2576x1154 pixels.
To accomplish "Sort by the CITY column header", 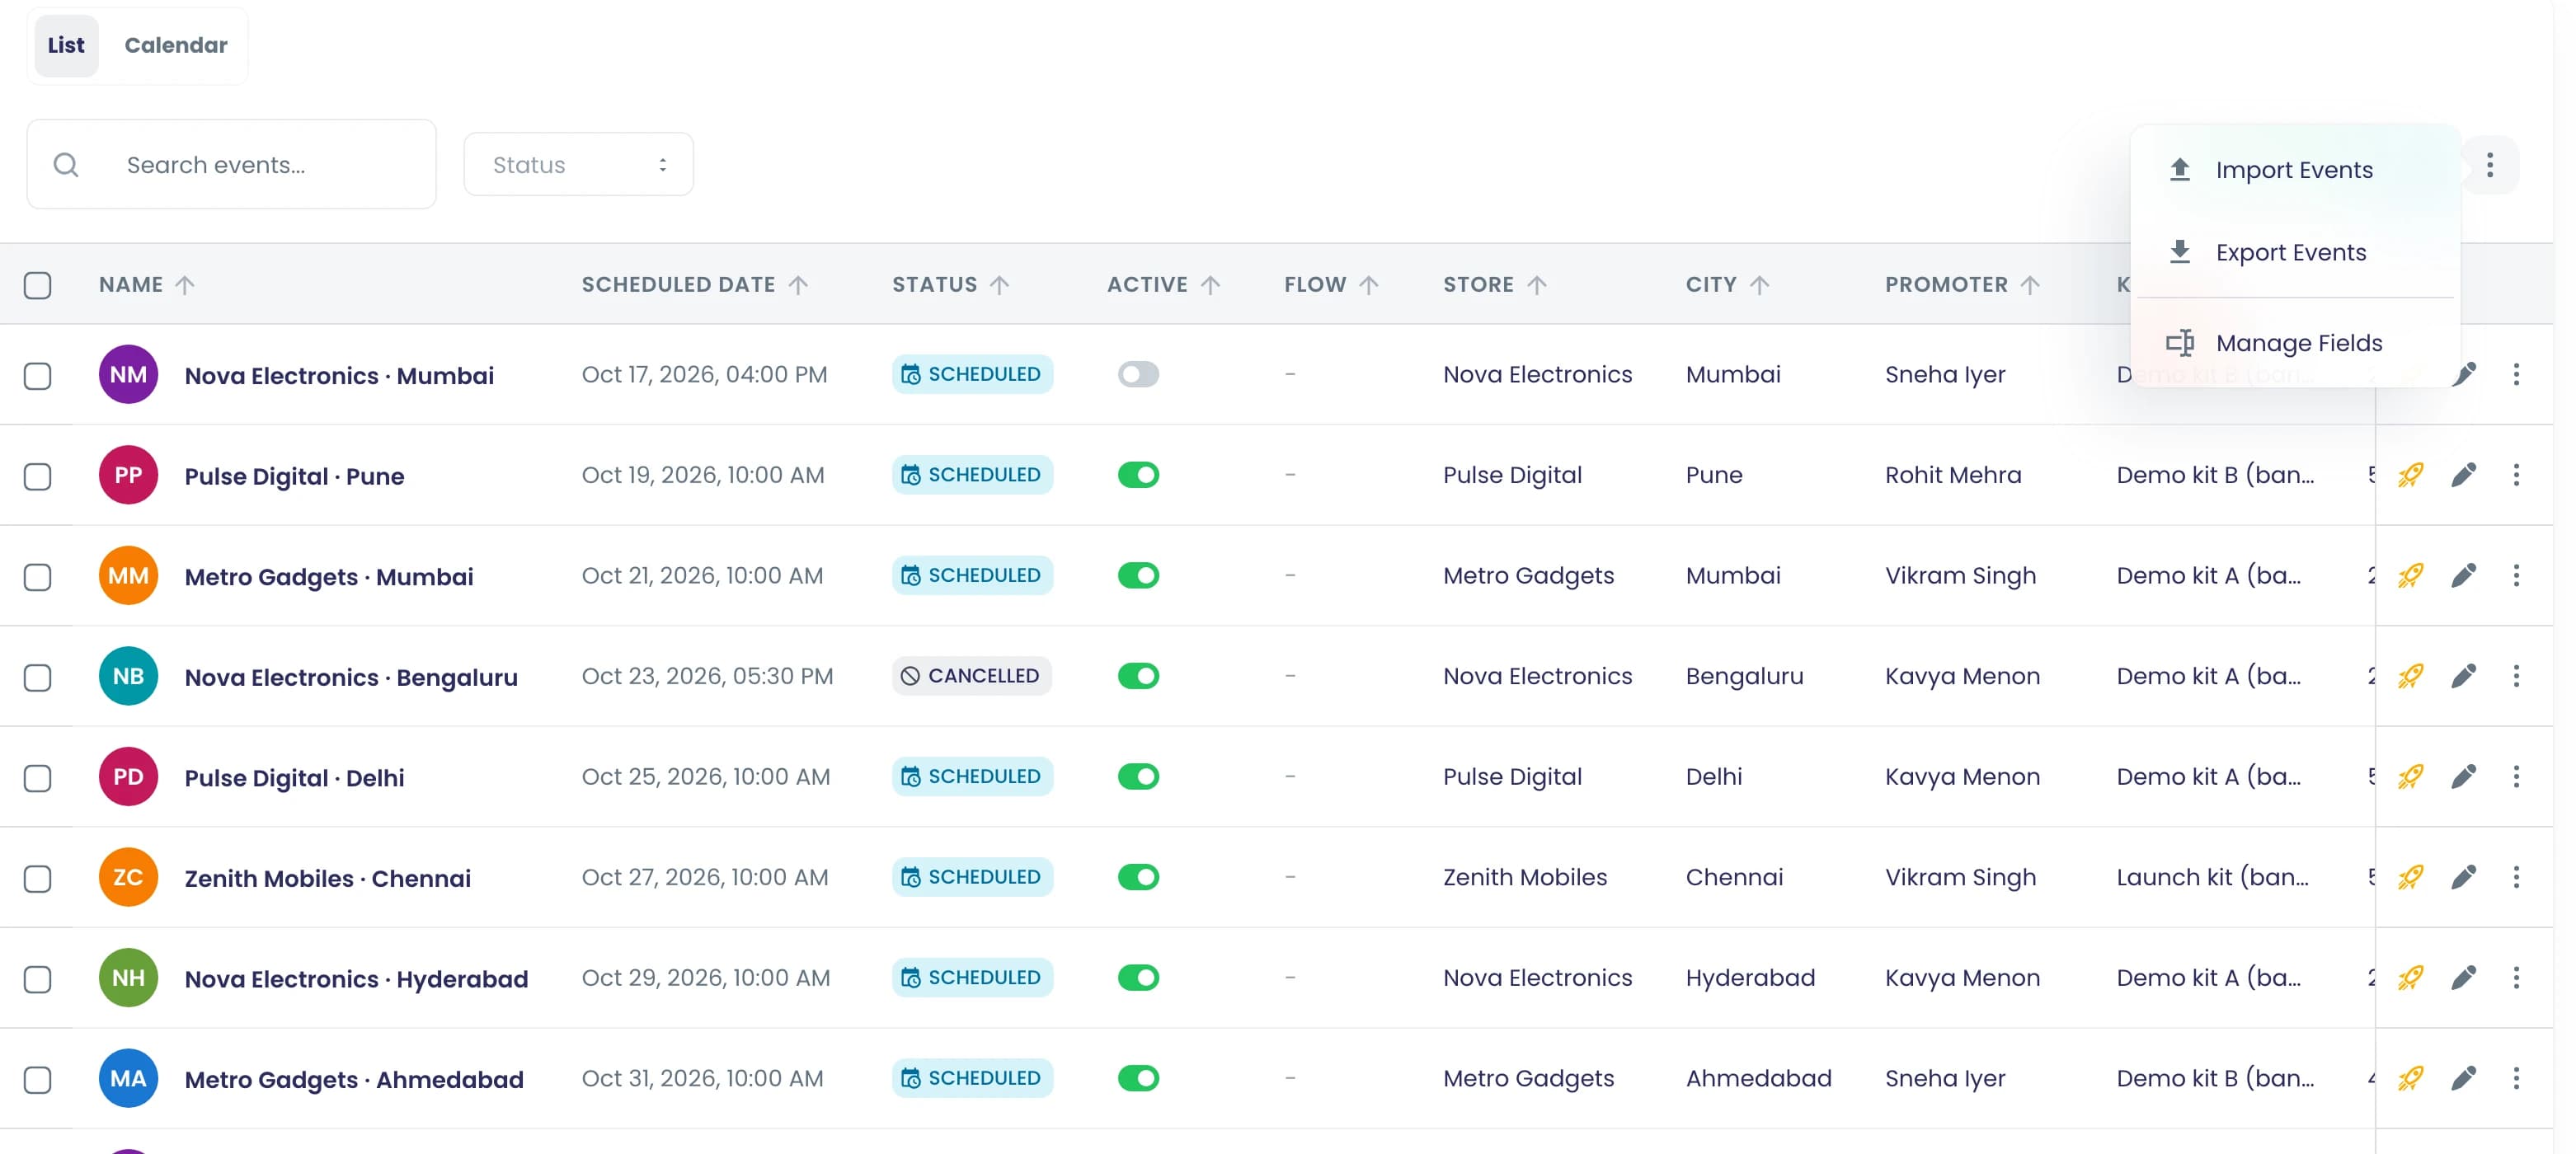I will (x=1727, y=285).
